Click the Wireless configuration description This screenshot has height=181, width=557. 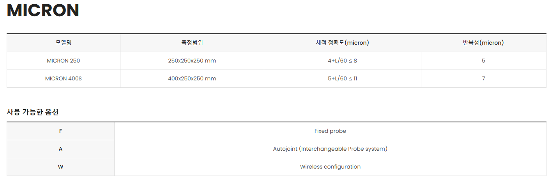pyautogui.click(x=330, y=167)
